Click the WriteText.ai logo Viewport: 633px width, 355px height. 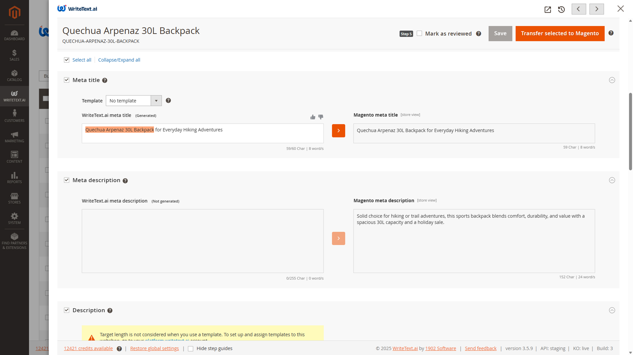coord(77,9)
